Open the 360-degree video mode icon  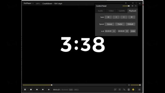pyautogui.click(x=115, y=90)
